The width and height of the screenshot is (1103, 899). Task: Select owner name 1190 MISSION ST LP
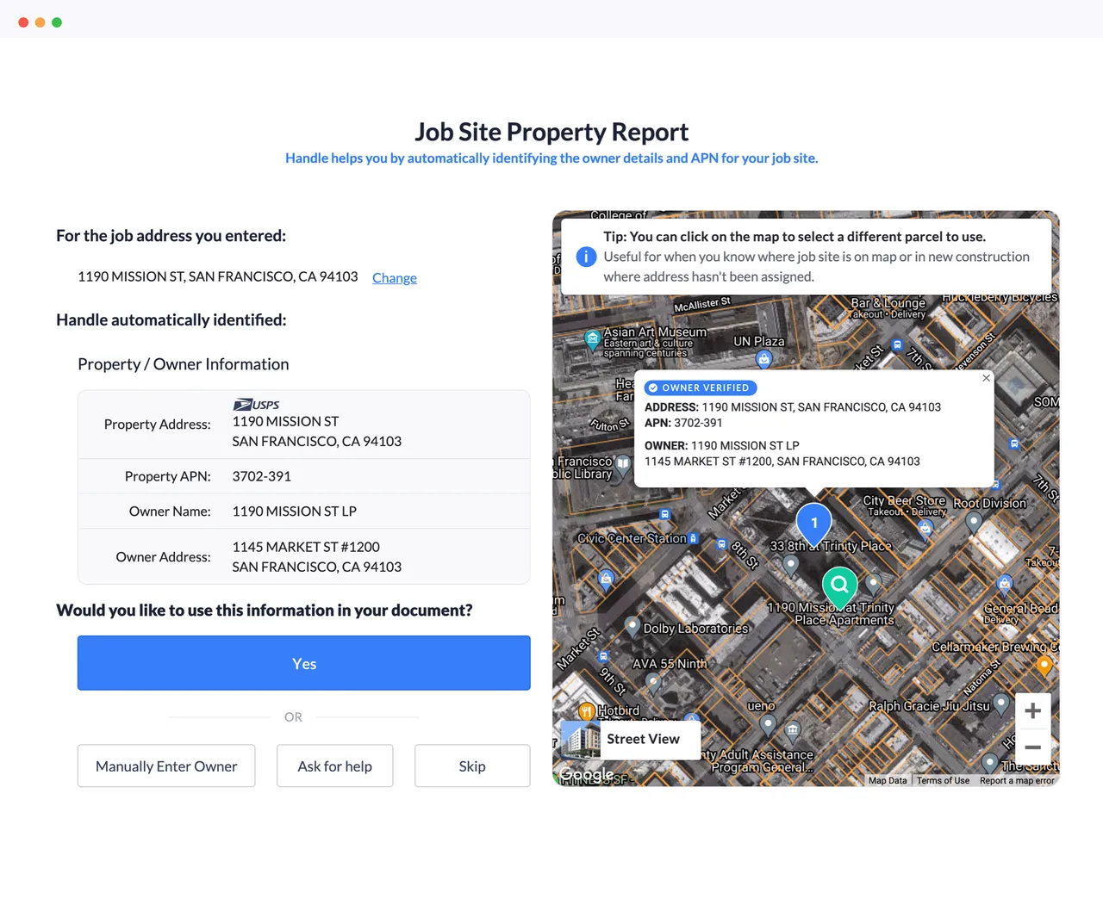click(x=294, y=511)
